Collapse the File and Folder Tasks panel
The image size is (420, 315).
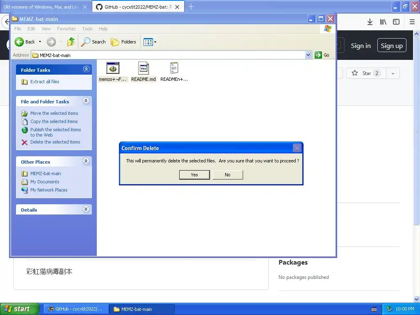[x=86, y=101]
